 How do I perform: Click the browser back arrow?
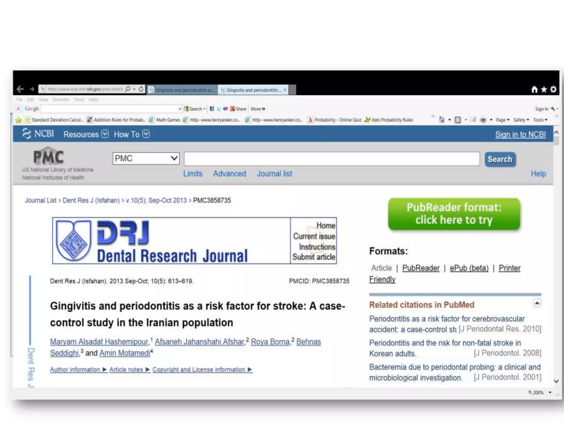pyautogui.click(x=20, y=89)
